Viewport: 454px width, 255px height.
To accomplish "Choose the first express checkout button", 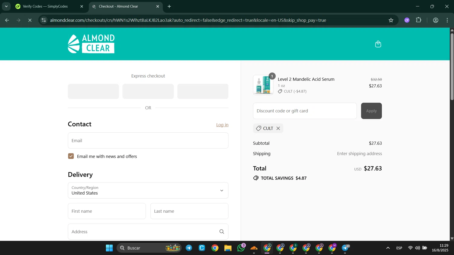I will tap(93, 91).
